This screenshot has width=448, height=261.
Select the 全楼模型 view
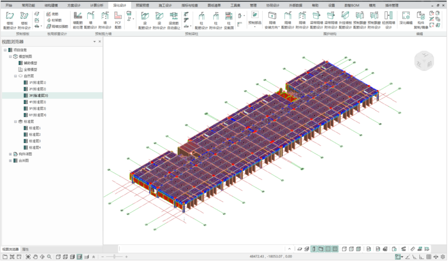30,69
